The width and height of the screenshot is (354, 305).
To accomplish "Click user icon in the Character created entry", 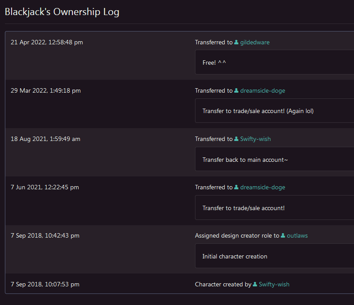I will pyautogui.click(x=255, y=285).
